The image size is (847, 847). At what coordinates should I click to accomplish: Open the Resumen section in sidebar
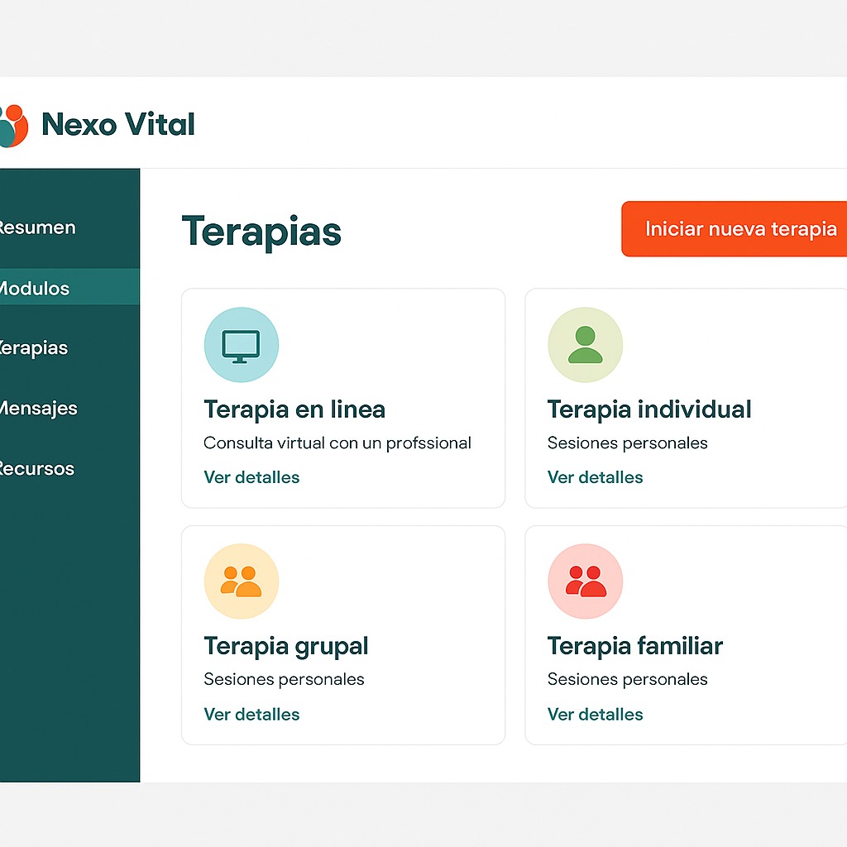pyautogui.click(x=37, y=227)
